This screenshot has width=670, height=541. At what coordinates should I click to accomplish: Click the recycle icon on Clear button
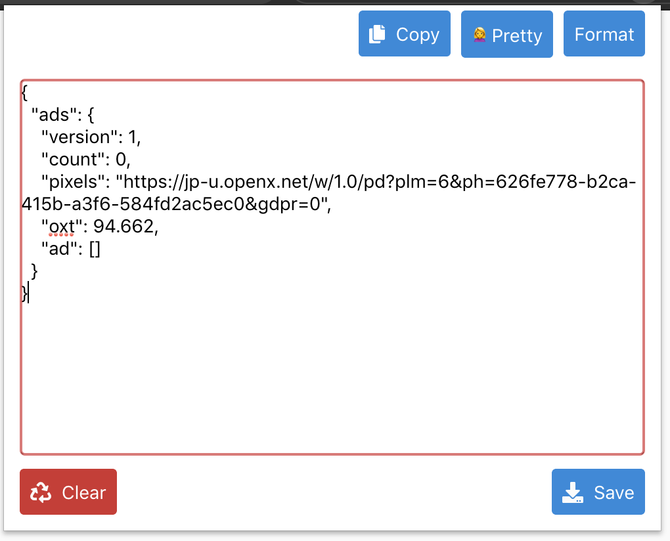coord(41,491)
